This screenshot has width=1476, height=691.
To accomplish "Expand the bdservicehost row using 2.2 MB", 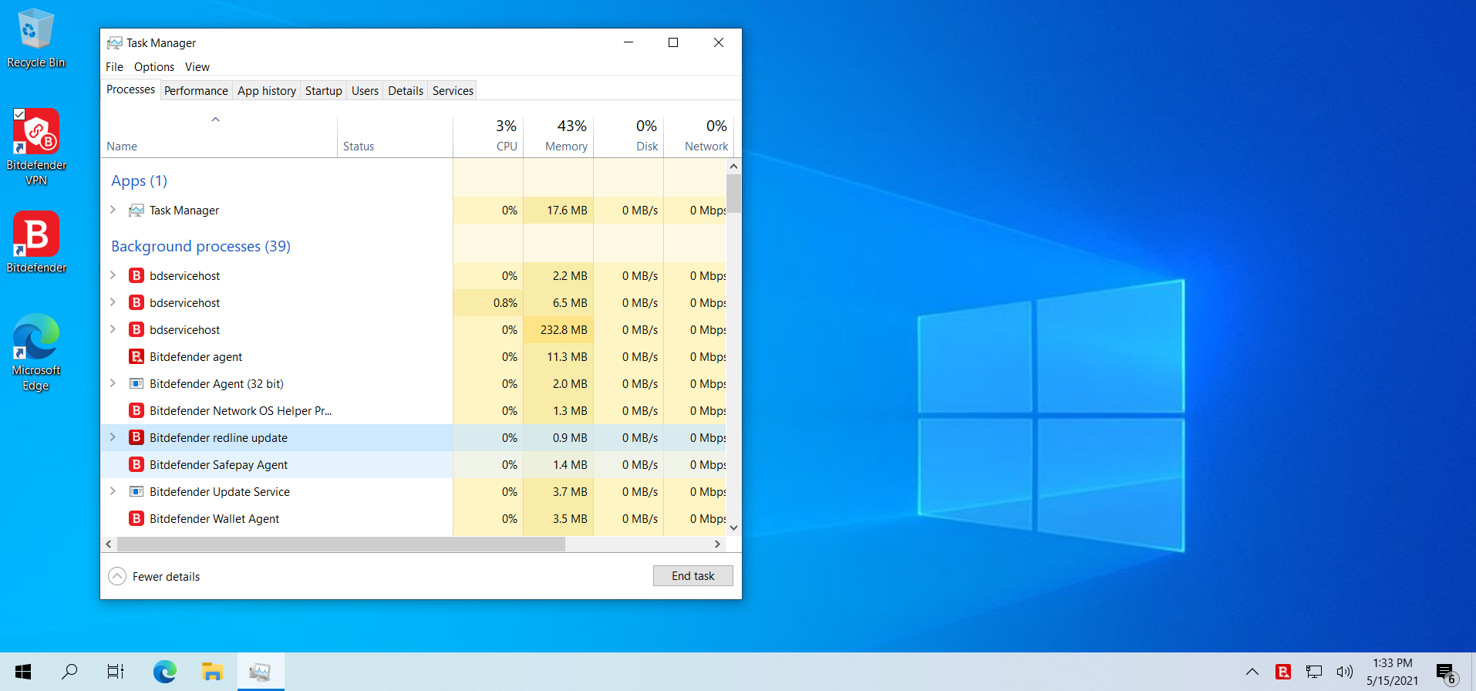I will [113, 275].
